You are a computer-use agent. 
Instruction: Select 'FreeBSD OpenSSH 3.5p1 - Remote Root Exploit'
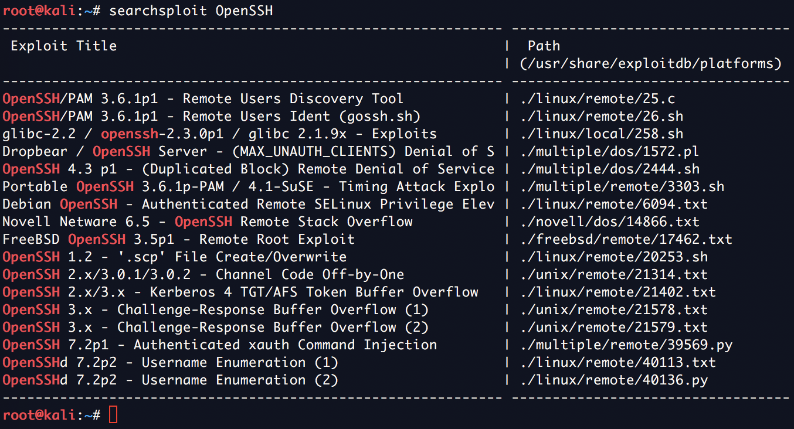click(179, 239)
